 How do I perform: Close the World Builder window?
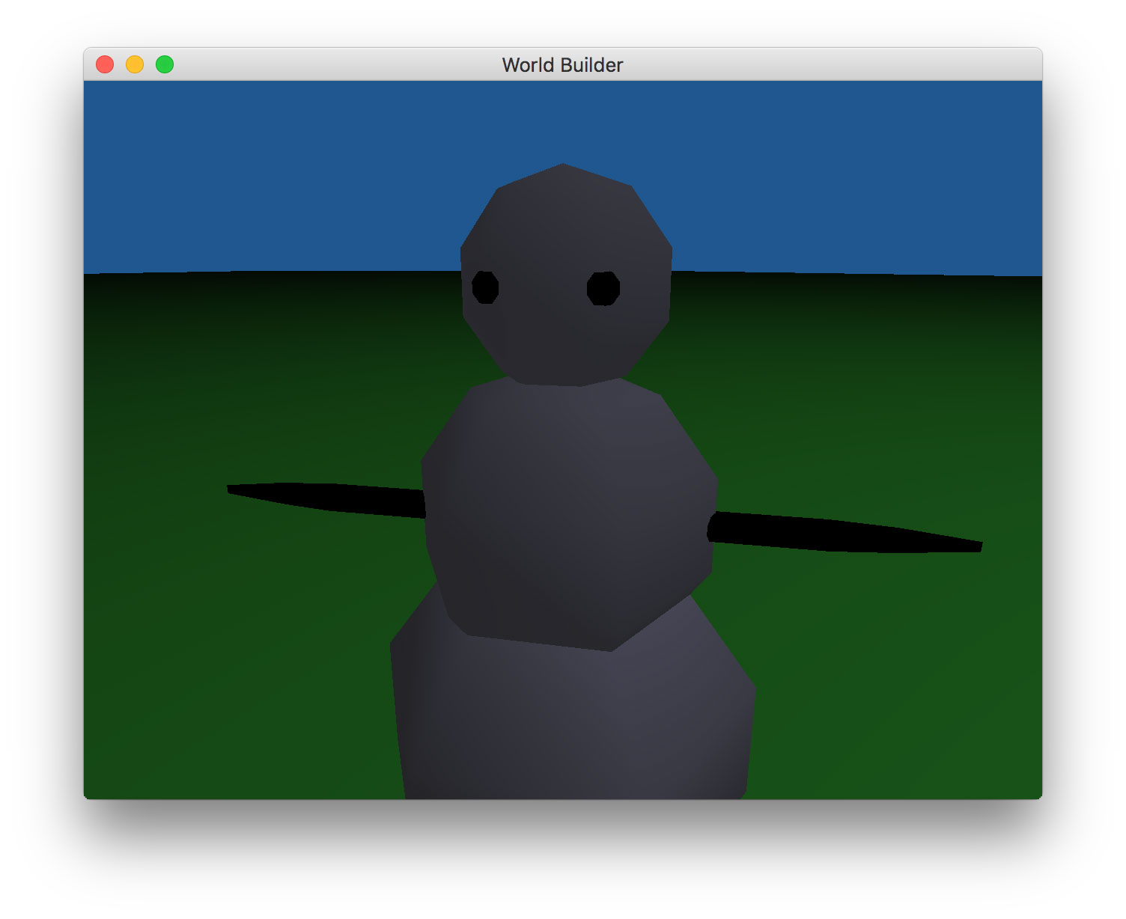tap(105, 64)
